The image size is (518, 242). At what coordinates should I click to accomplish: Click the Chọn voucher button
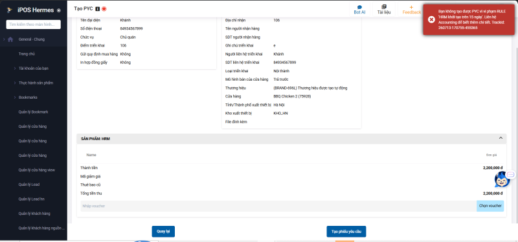490,206
